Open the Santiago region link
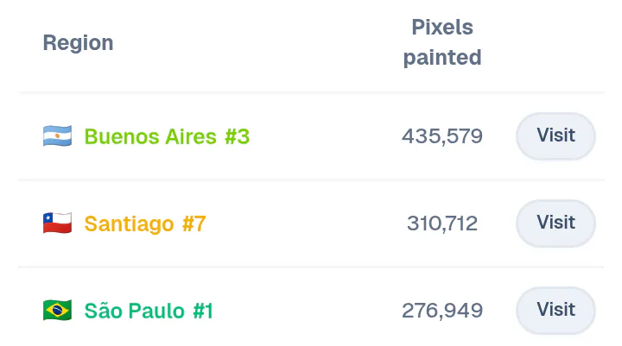 click(x=129, y=223)
